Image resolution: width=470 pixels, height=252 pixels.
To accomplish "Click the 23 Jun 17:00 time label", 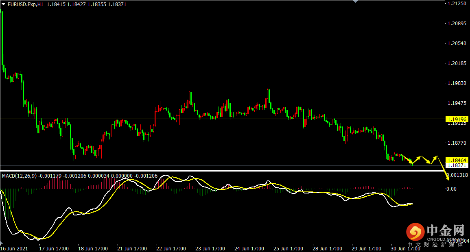I will pos(210,249).
